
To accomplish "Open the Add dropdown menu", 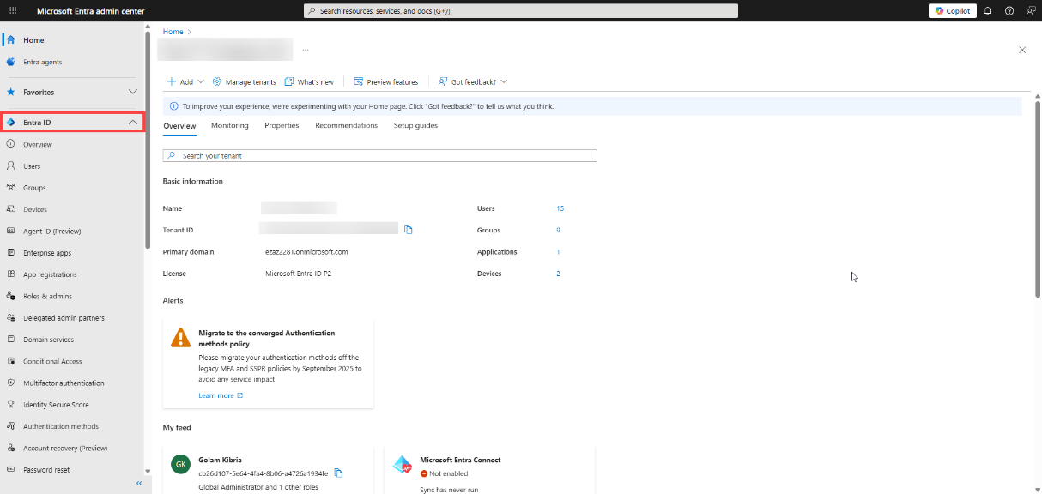I will point(185,82).
